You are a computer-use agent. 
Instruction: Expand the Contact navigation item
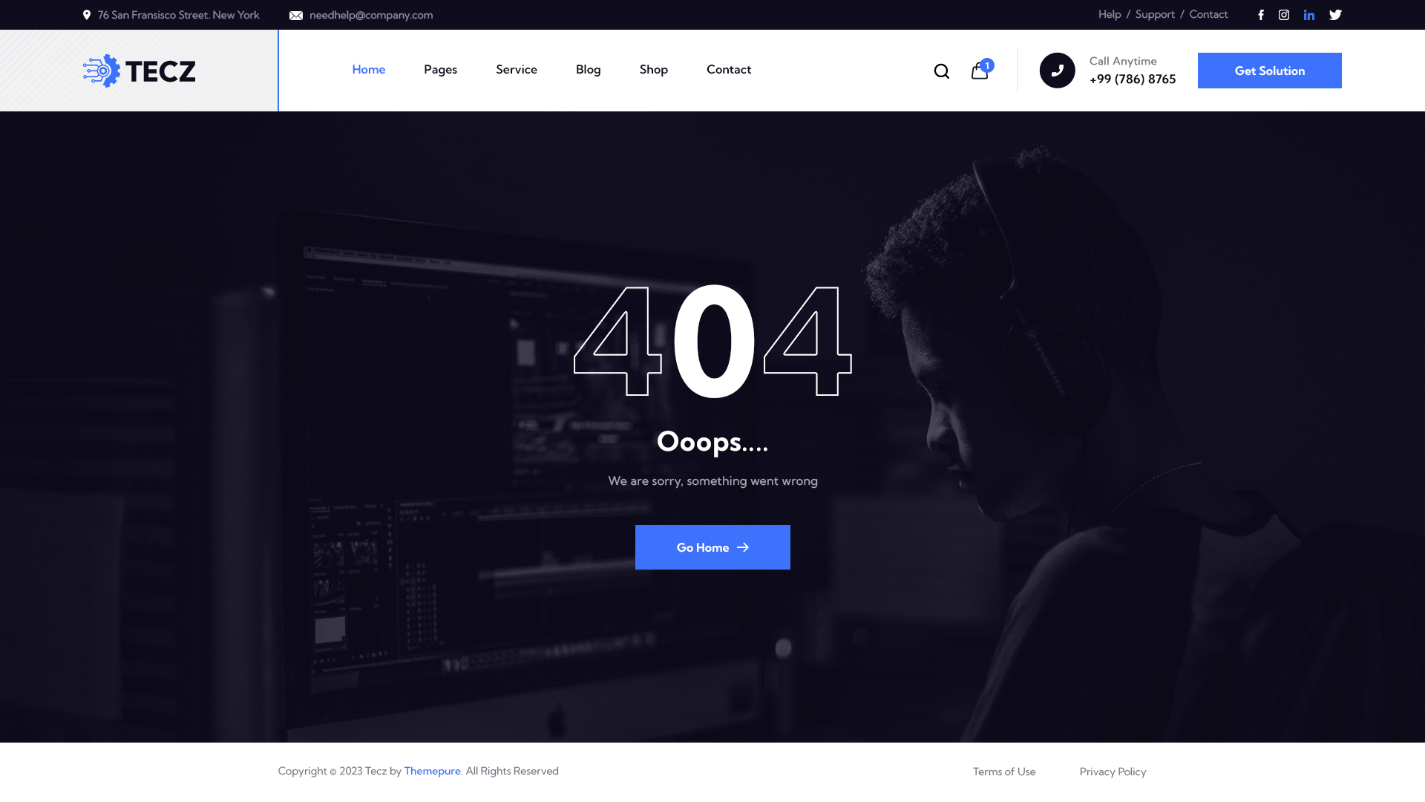click(728, 69)
